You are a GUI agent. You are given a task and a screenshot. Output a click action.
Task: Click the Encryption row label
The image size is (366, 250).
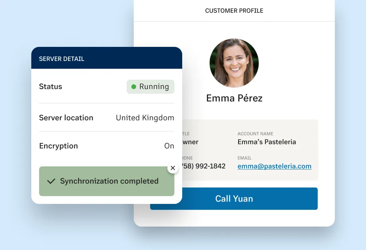59,146
